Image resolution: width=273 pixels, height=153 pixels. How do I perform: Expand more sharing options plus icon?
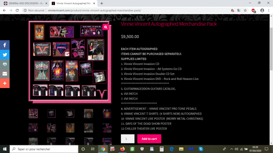click(5, 83)
